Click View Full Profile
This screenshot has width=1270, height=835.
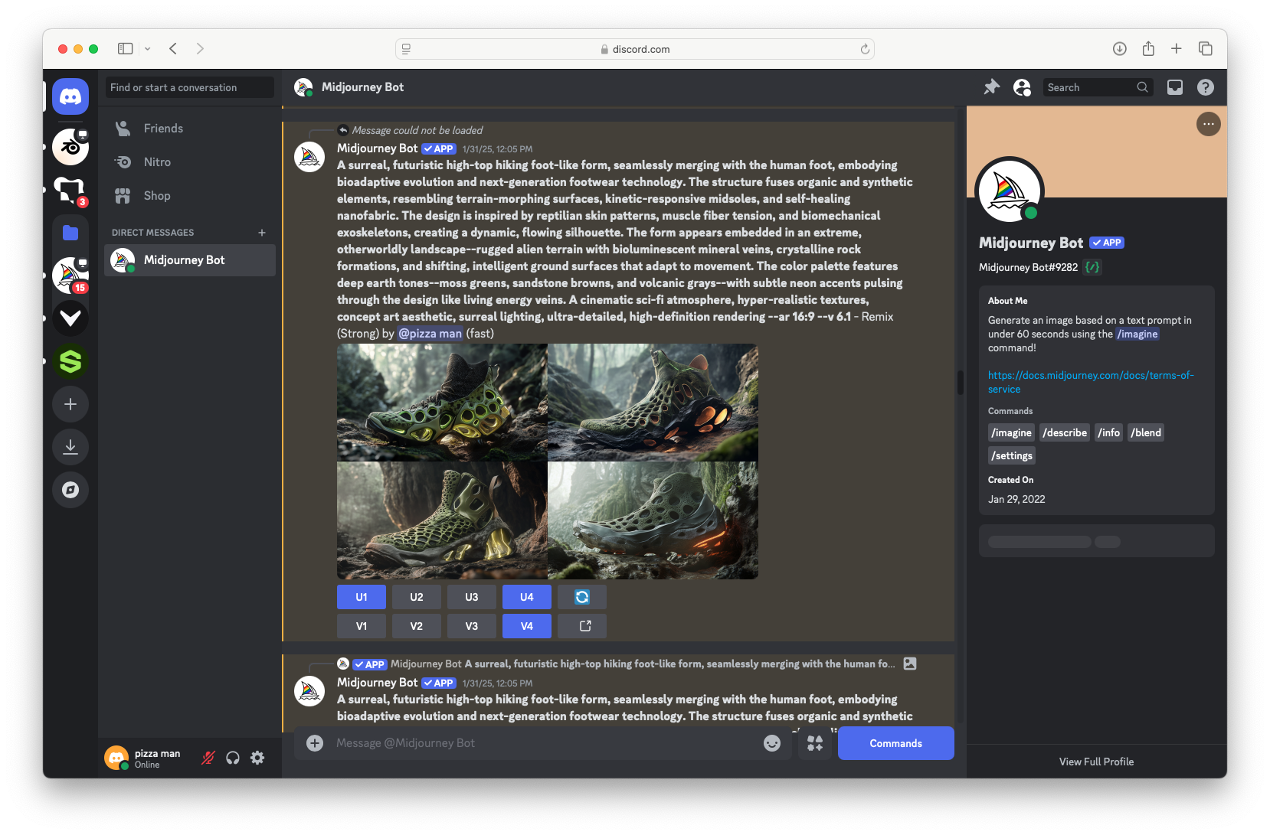(1097, 762)
